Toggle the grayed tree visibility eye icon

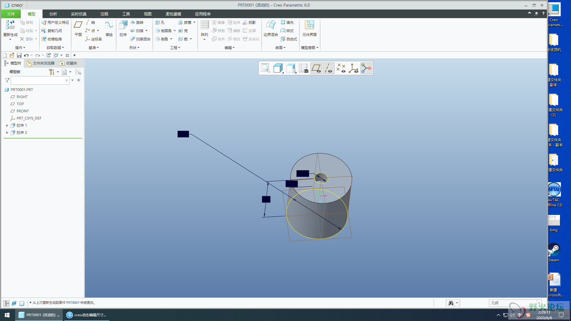tap(78, 72)
